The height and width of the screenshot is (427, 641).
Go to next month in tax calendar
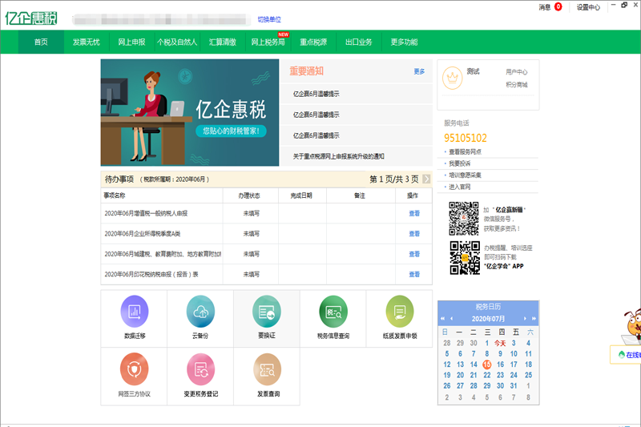click(525, 318)
